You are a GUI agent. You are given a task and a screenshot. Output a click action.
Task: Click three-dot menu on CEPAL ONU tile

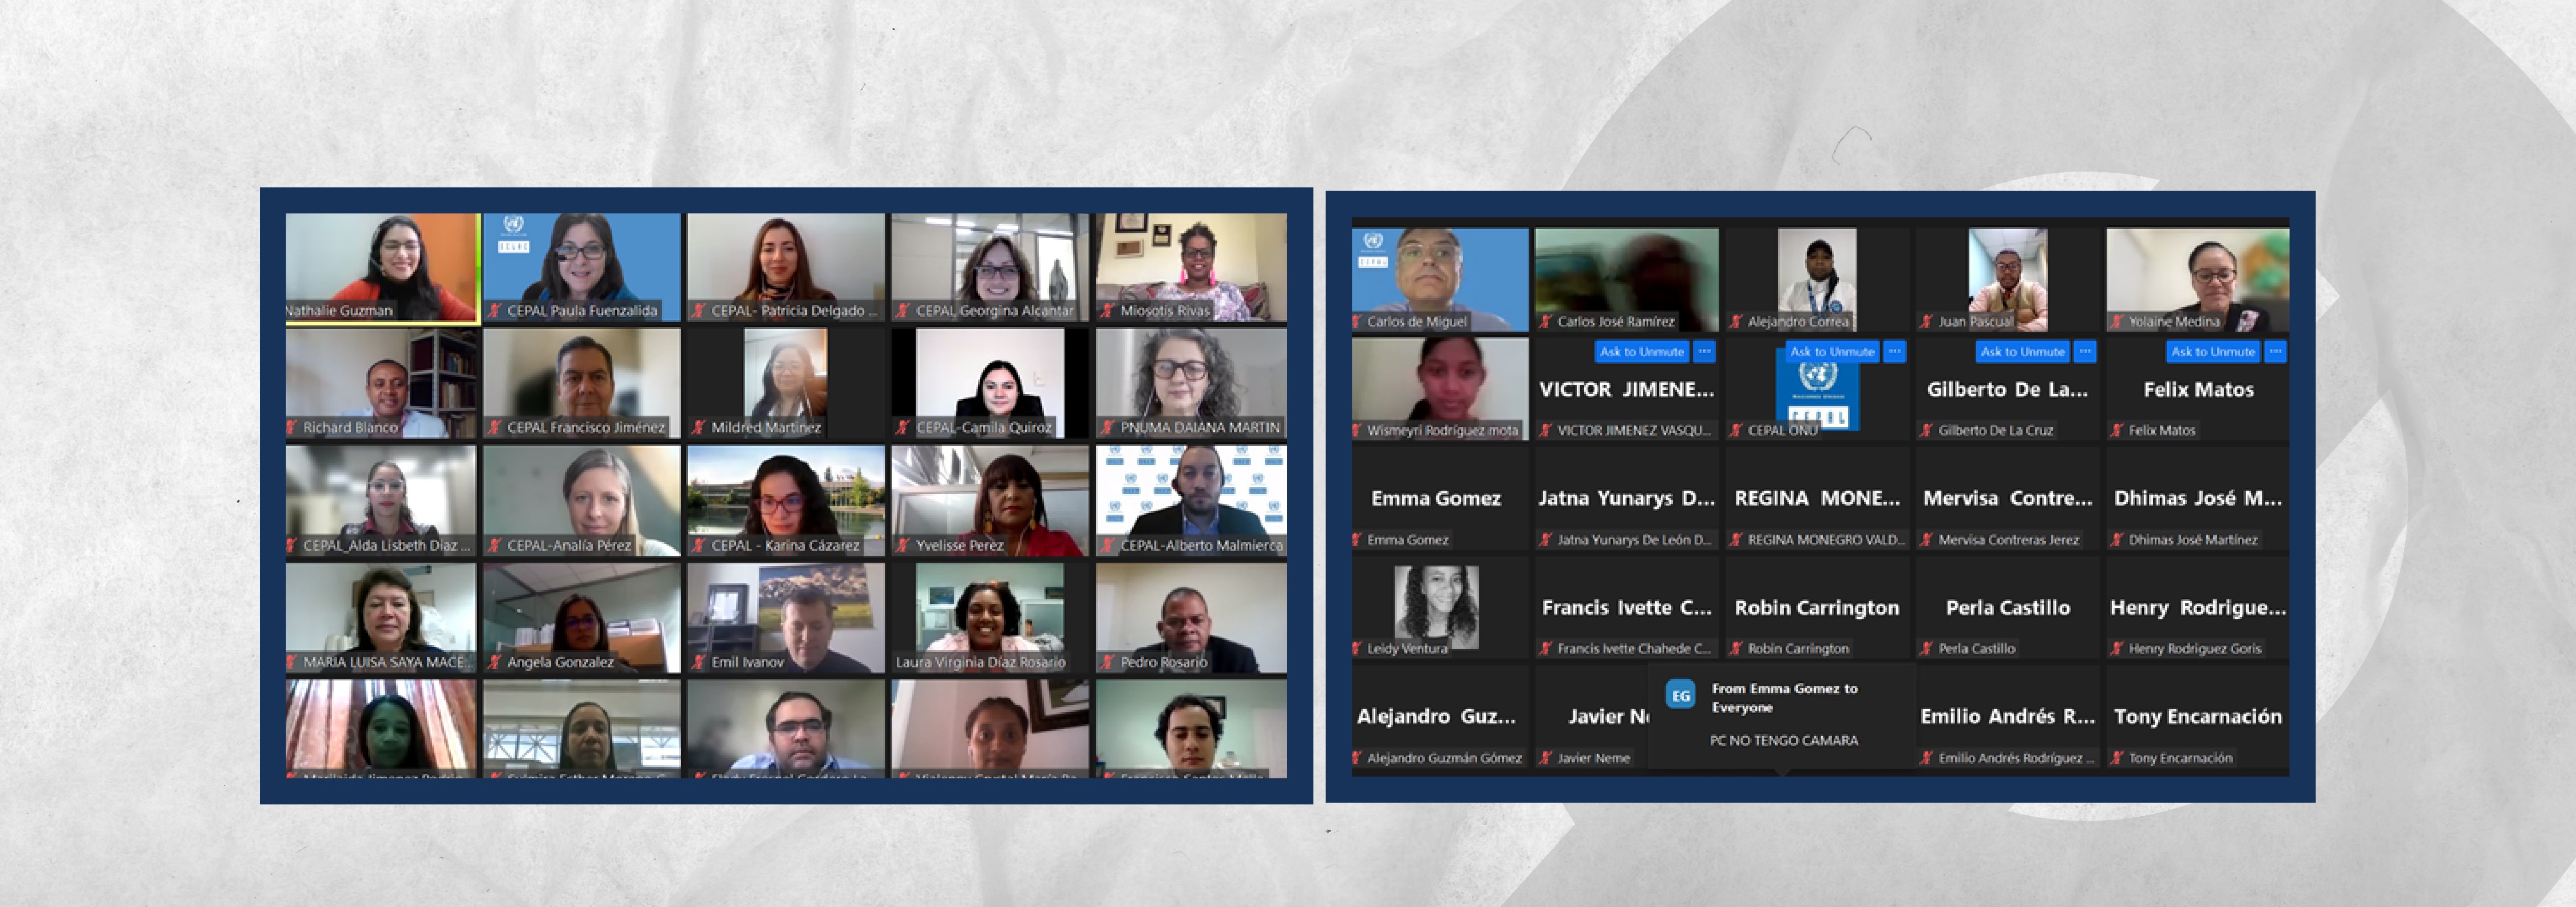coord(1894,352)
